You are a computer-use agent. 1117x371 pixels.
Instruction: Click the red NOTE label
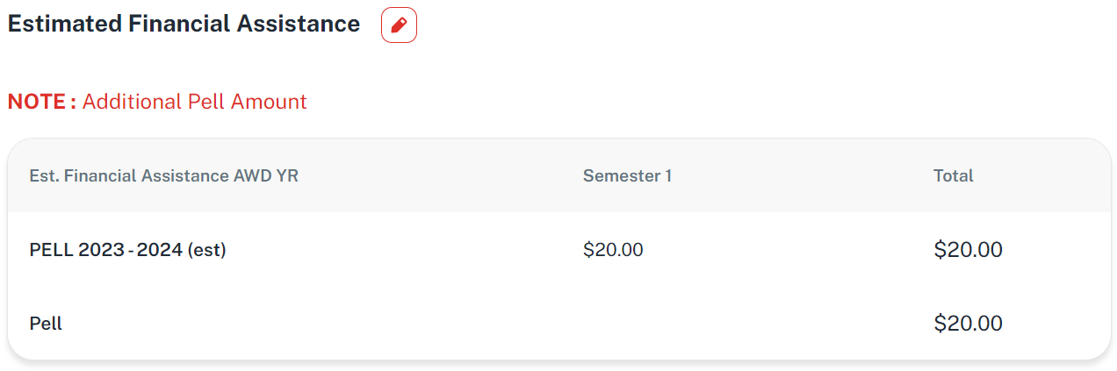pyautogui.click(x=41, y=102)
